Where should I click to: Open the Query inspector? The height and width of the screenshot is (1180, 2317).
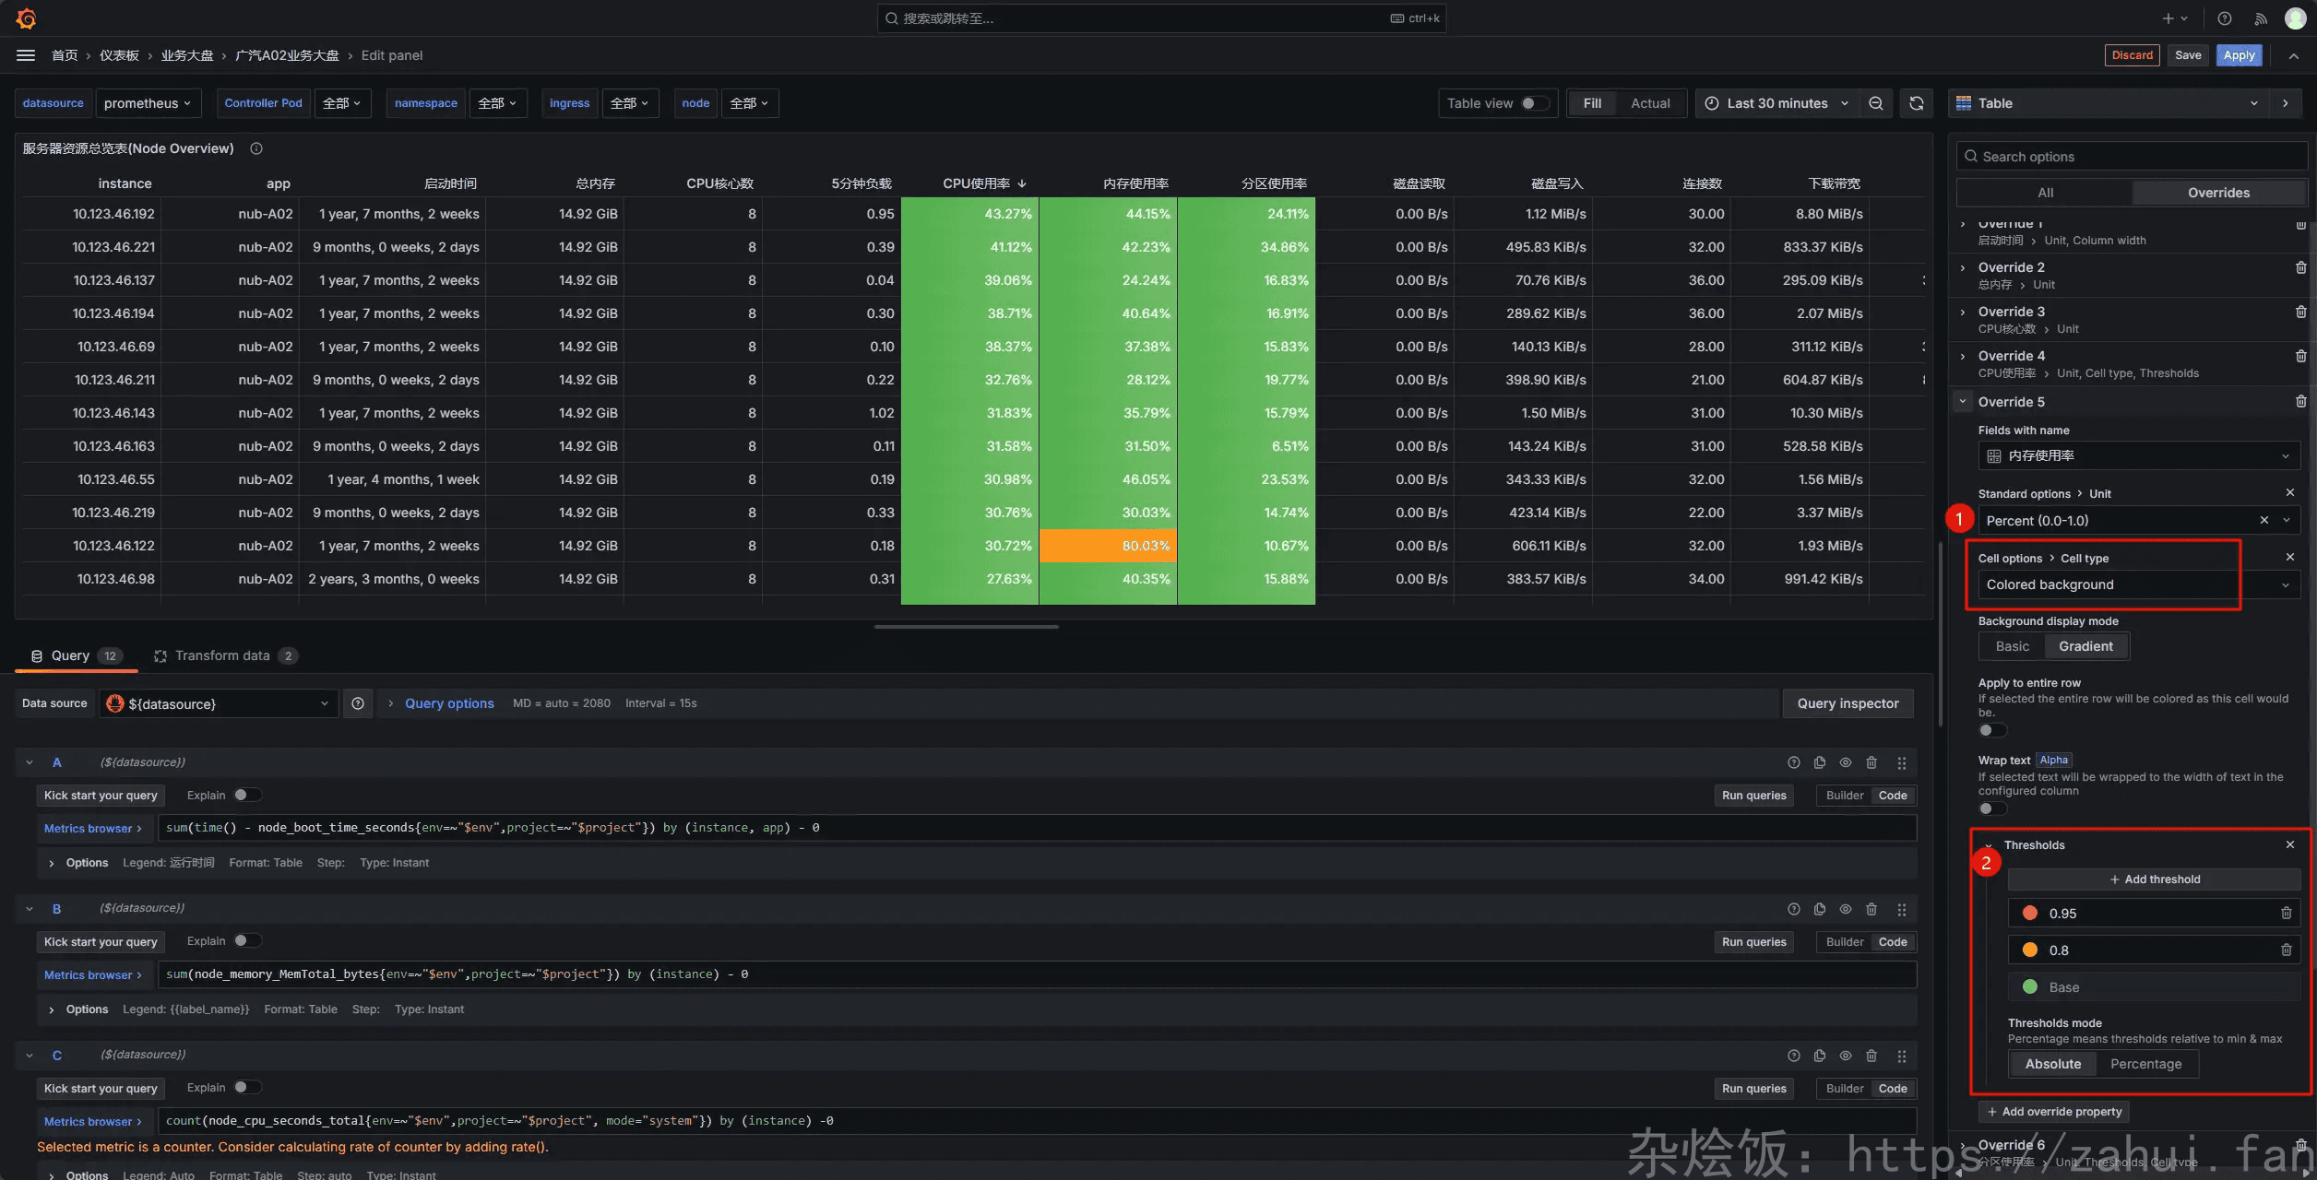click(1848, 703)
